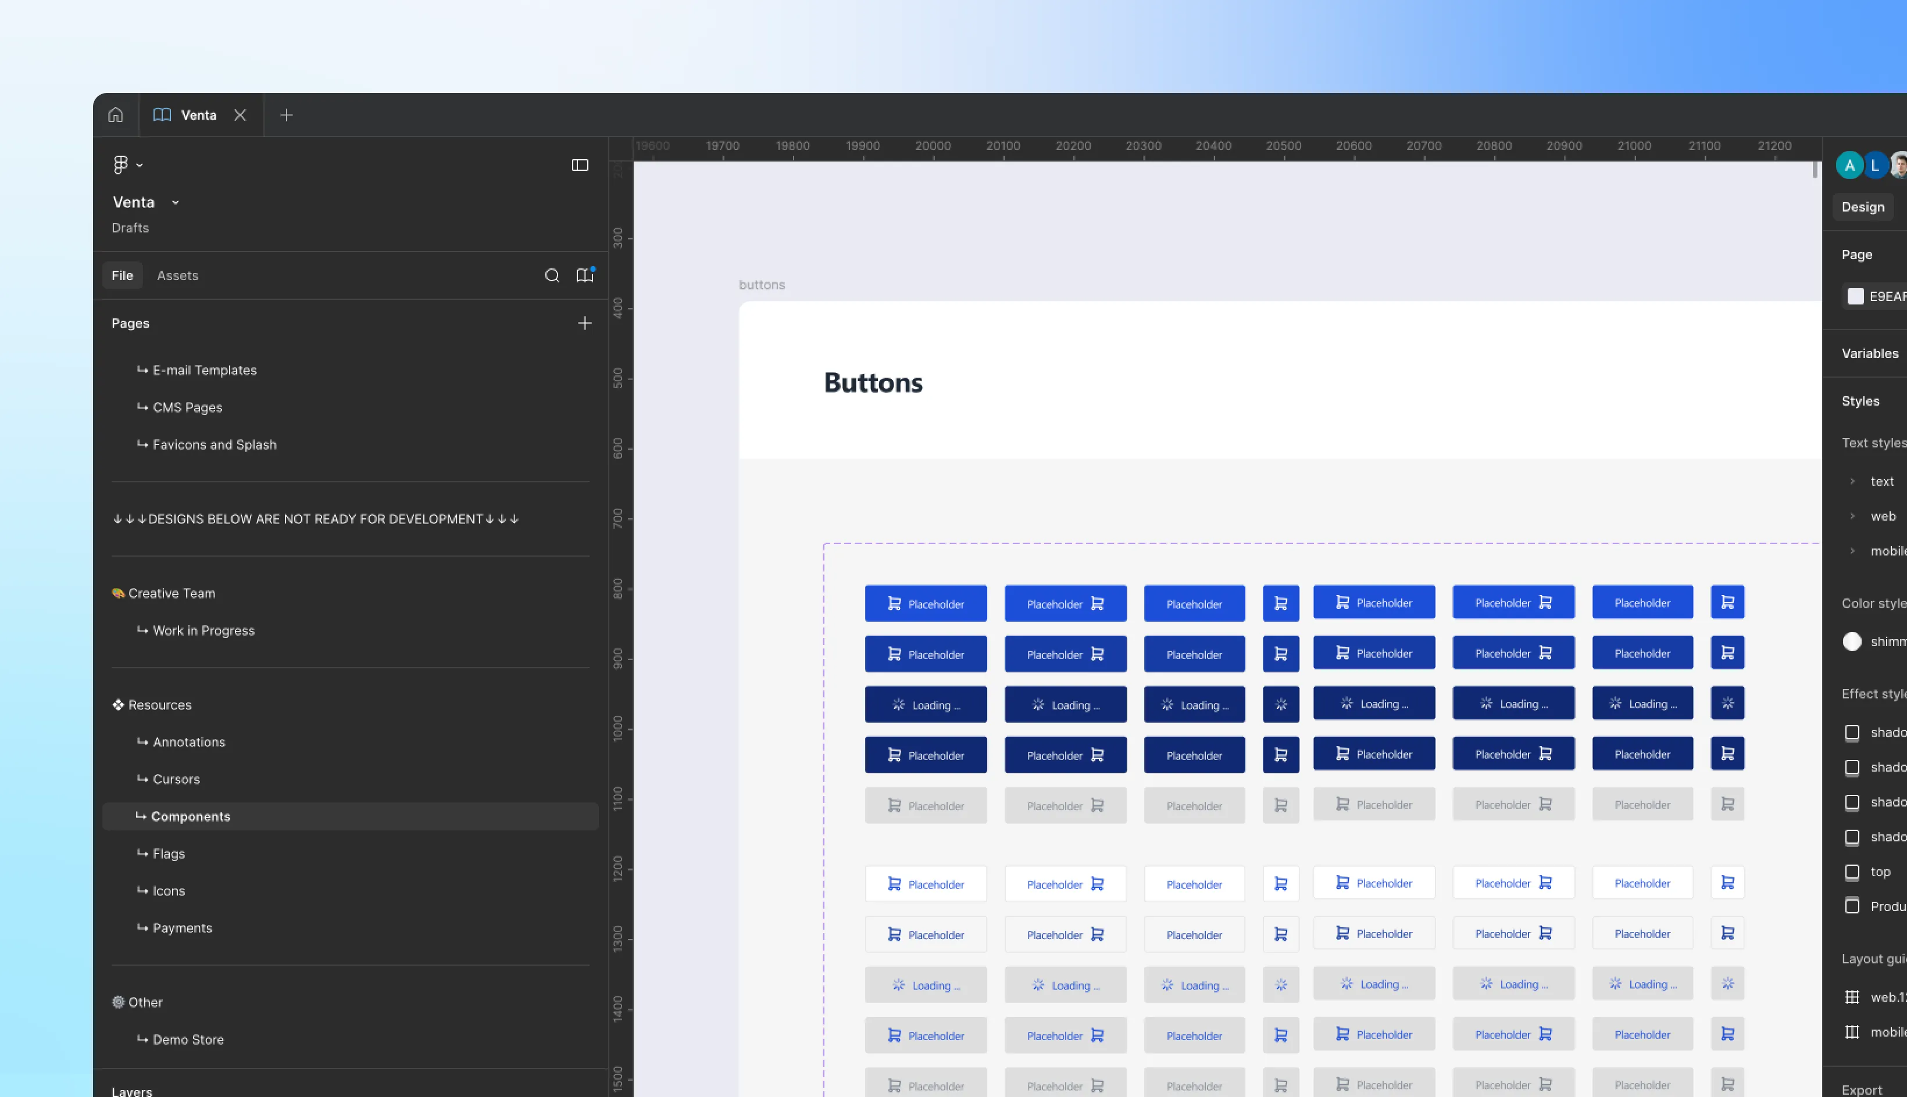The width and height of the screenshot is (1907, 1097).
Task: Open the Demo Store page
Action: pyautogui.click(x=188, y=1039)
